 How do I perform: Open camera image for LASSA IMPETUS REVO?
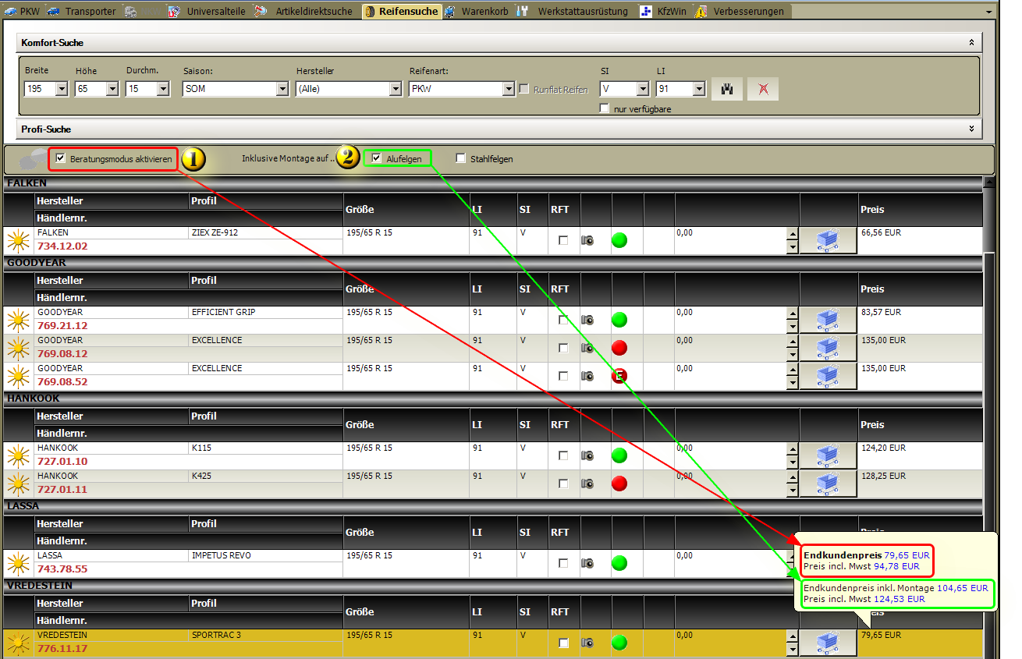pyautogui.click(x=587, y=564)
